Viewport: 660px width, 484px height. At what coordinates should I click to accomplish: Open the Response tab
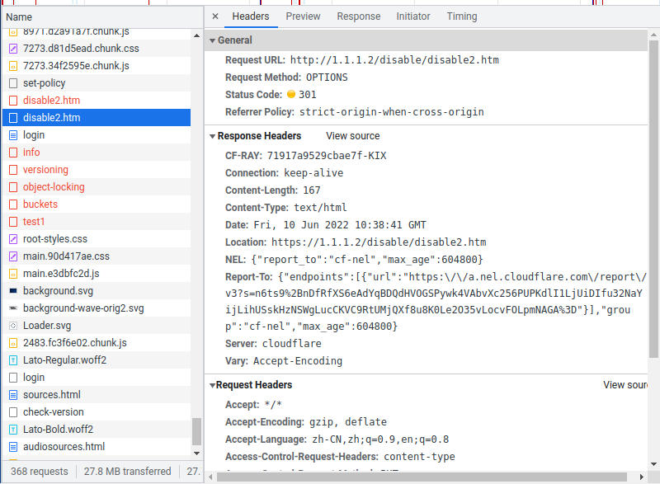point(359,16)
